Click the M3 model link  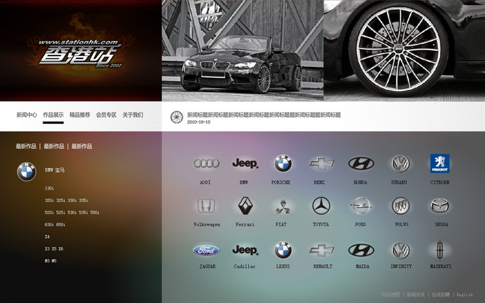(47, 261)
